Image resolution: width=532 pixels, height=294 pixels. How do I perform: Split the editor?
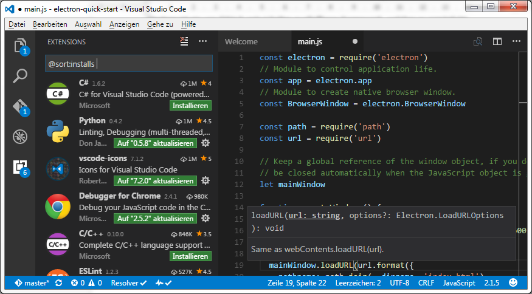tap(497, 41)
